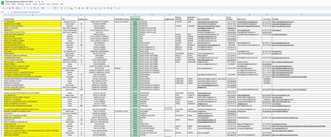Open the Format menu
331x137 pixels.
(35, 4)
